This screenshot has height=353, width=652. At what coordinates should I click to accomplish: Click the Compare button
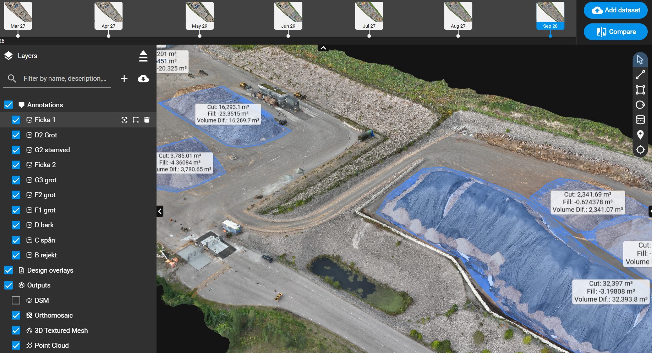(x=615, y=32)
